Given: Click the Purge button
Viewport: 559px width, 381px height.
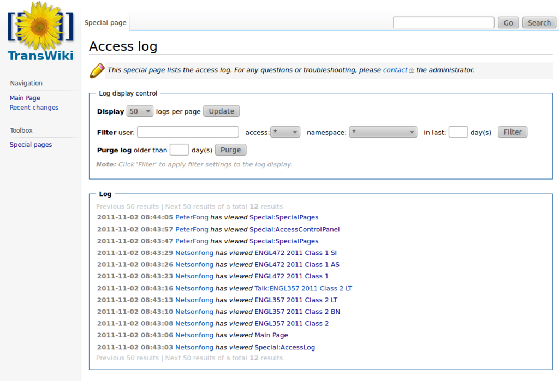Looking at the screenshot, I should 231,150.
